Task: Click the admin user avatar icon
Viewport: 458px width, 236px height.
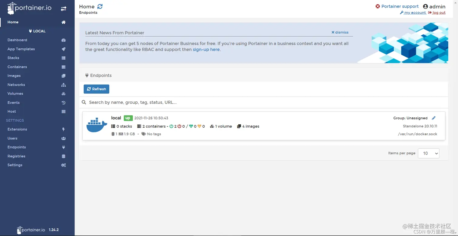Action: pyautogui.click(x=425, y=6)
